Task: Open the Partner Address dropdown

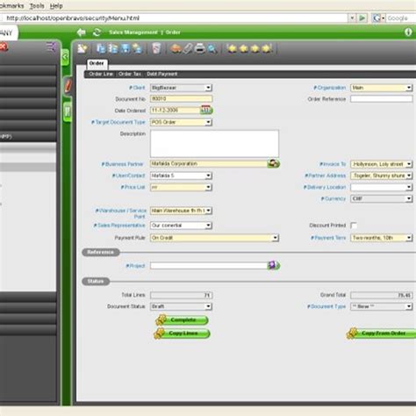Action: tap(409, 176)
